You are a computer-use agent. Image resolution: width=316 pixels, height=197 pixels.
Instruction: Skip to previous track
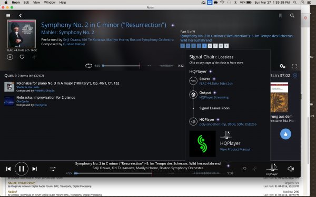[x=8, y=169]
